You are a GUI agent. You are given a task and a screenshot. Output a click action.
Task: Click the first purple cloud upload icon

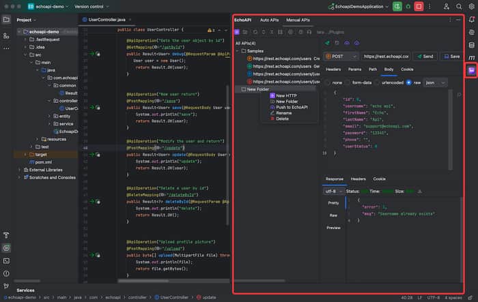347,43
